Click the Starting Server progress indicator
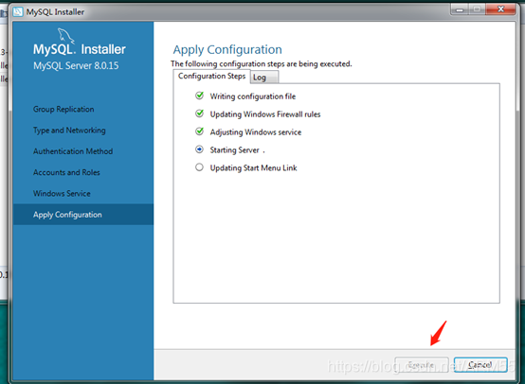Screen dimensions: 525x384 coord(199,149)
